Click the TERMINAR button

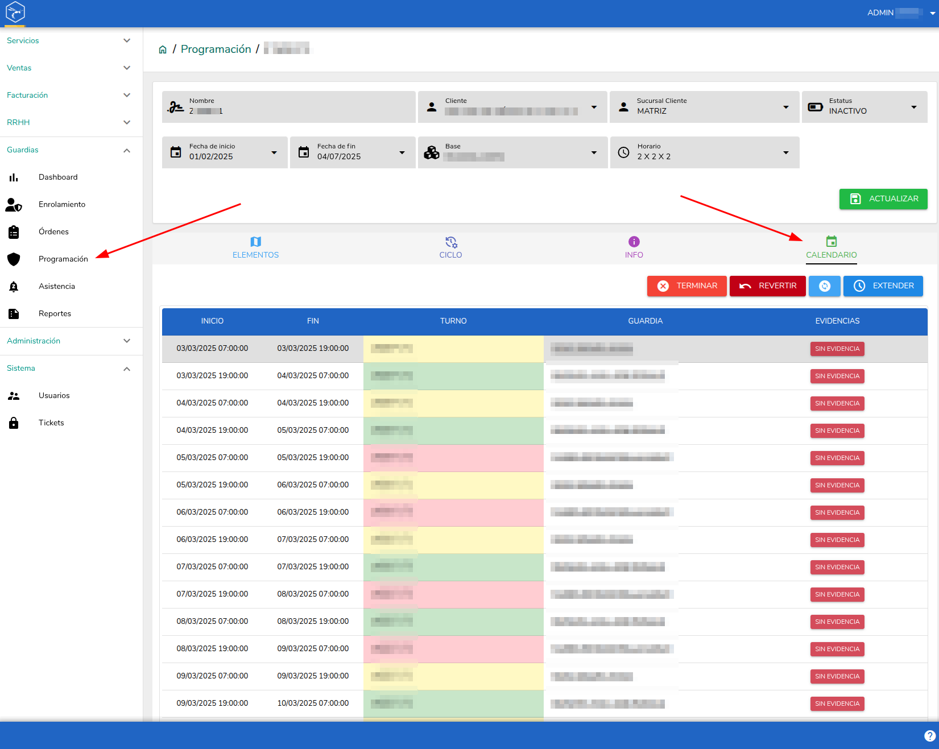[x=686, y=286]
